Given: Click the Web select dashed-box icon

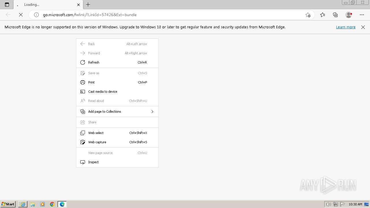Looking at the screenshot, I should click(83, 133).
